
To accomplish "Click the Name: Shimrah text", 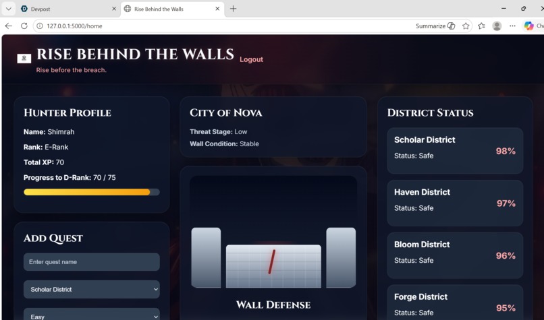I will click(x=49, y=131).
